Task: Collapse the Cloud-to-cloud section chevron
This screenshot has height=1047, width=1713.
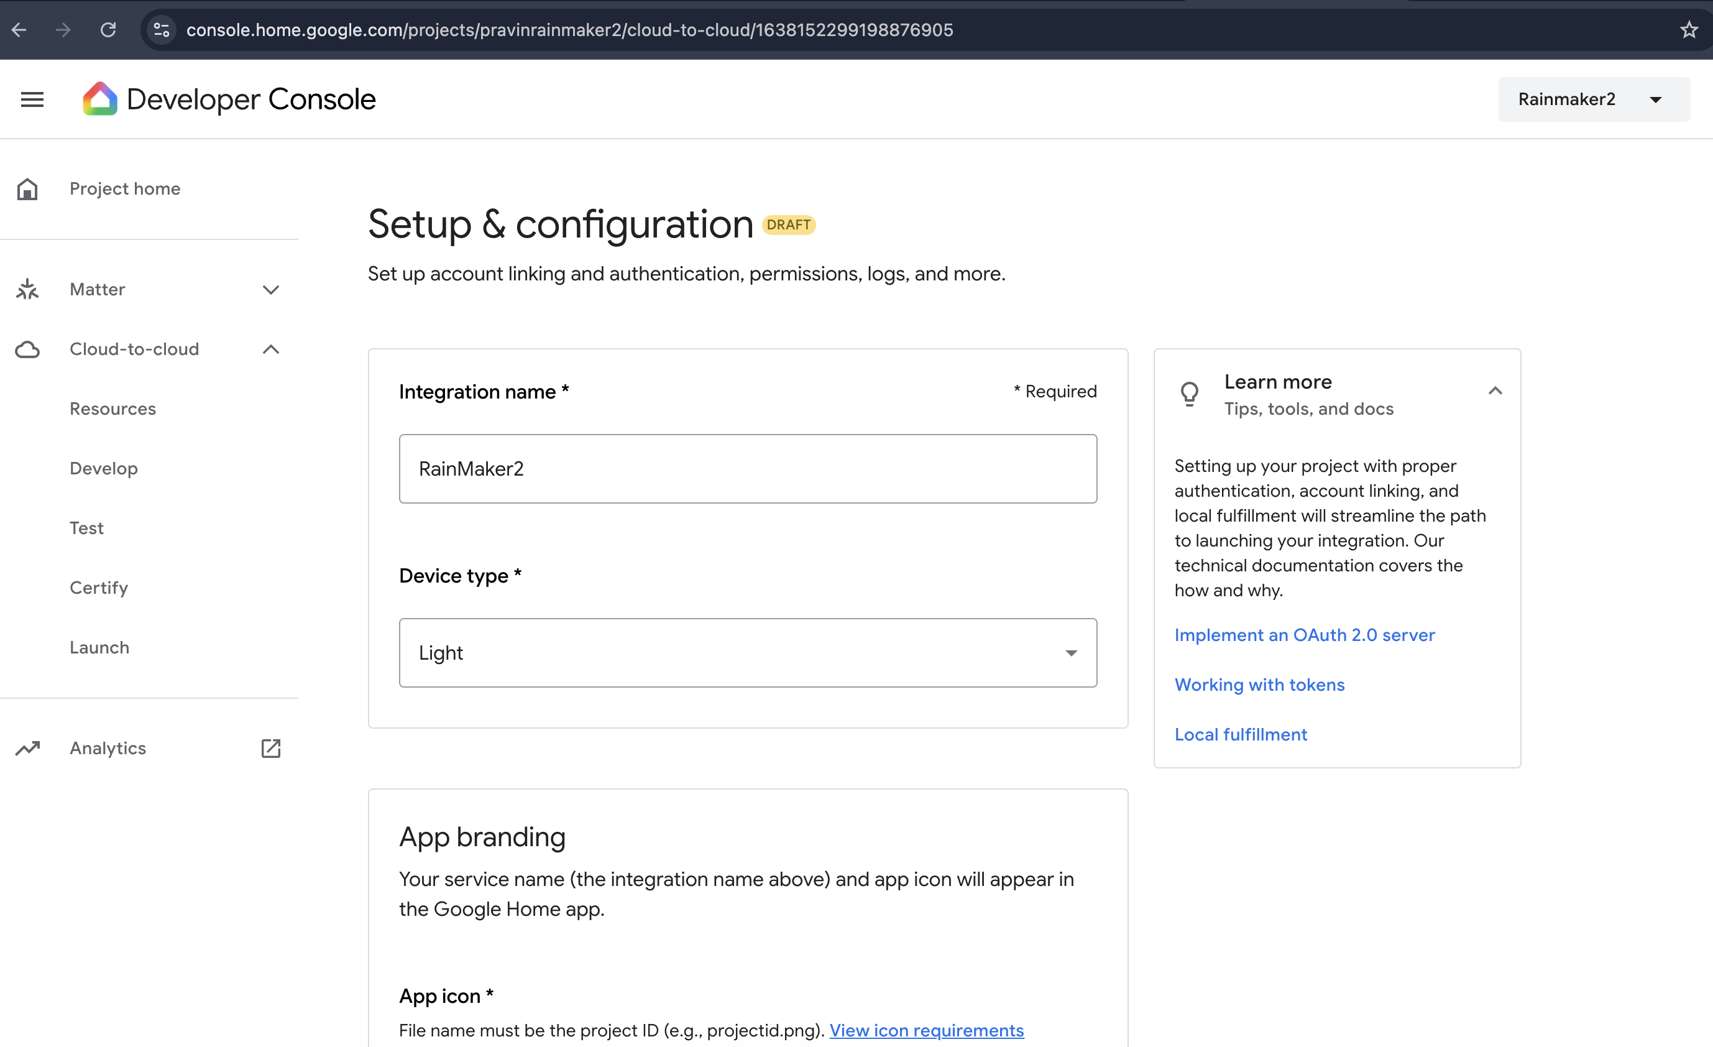Action: [270, 349]
